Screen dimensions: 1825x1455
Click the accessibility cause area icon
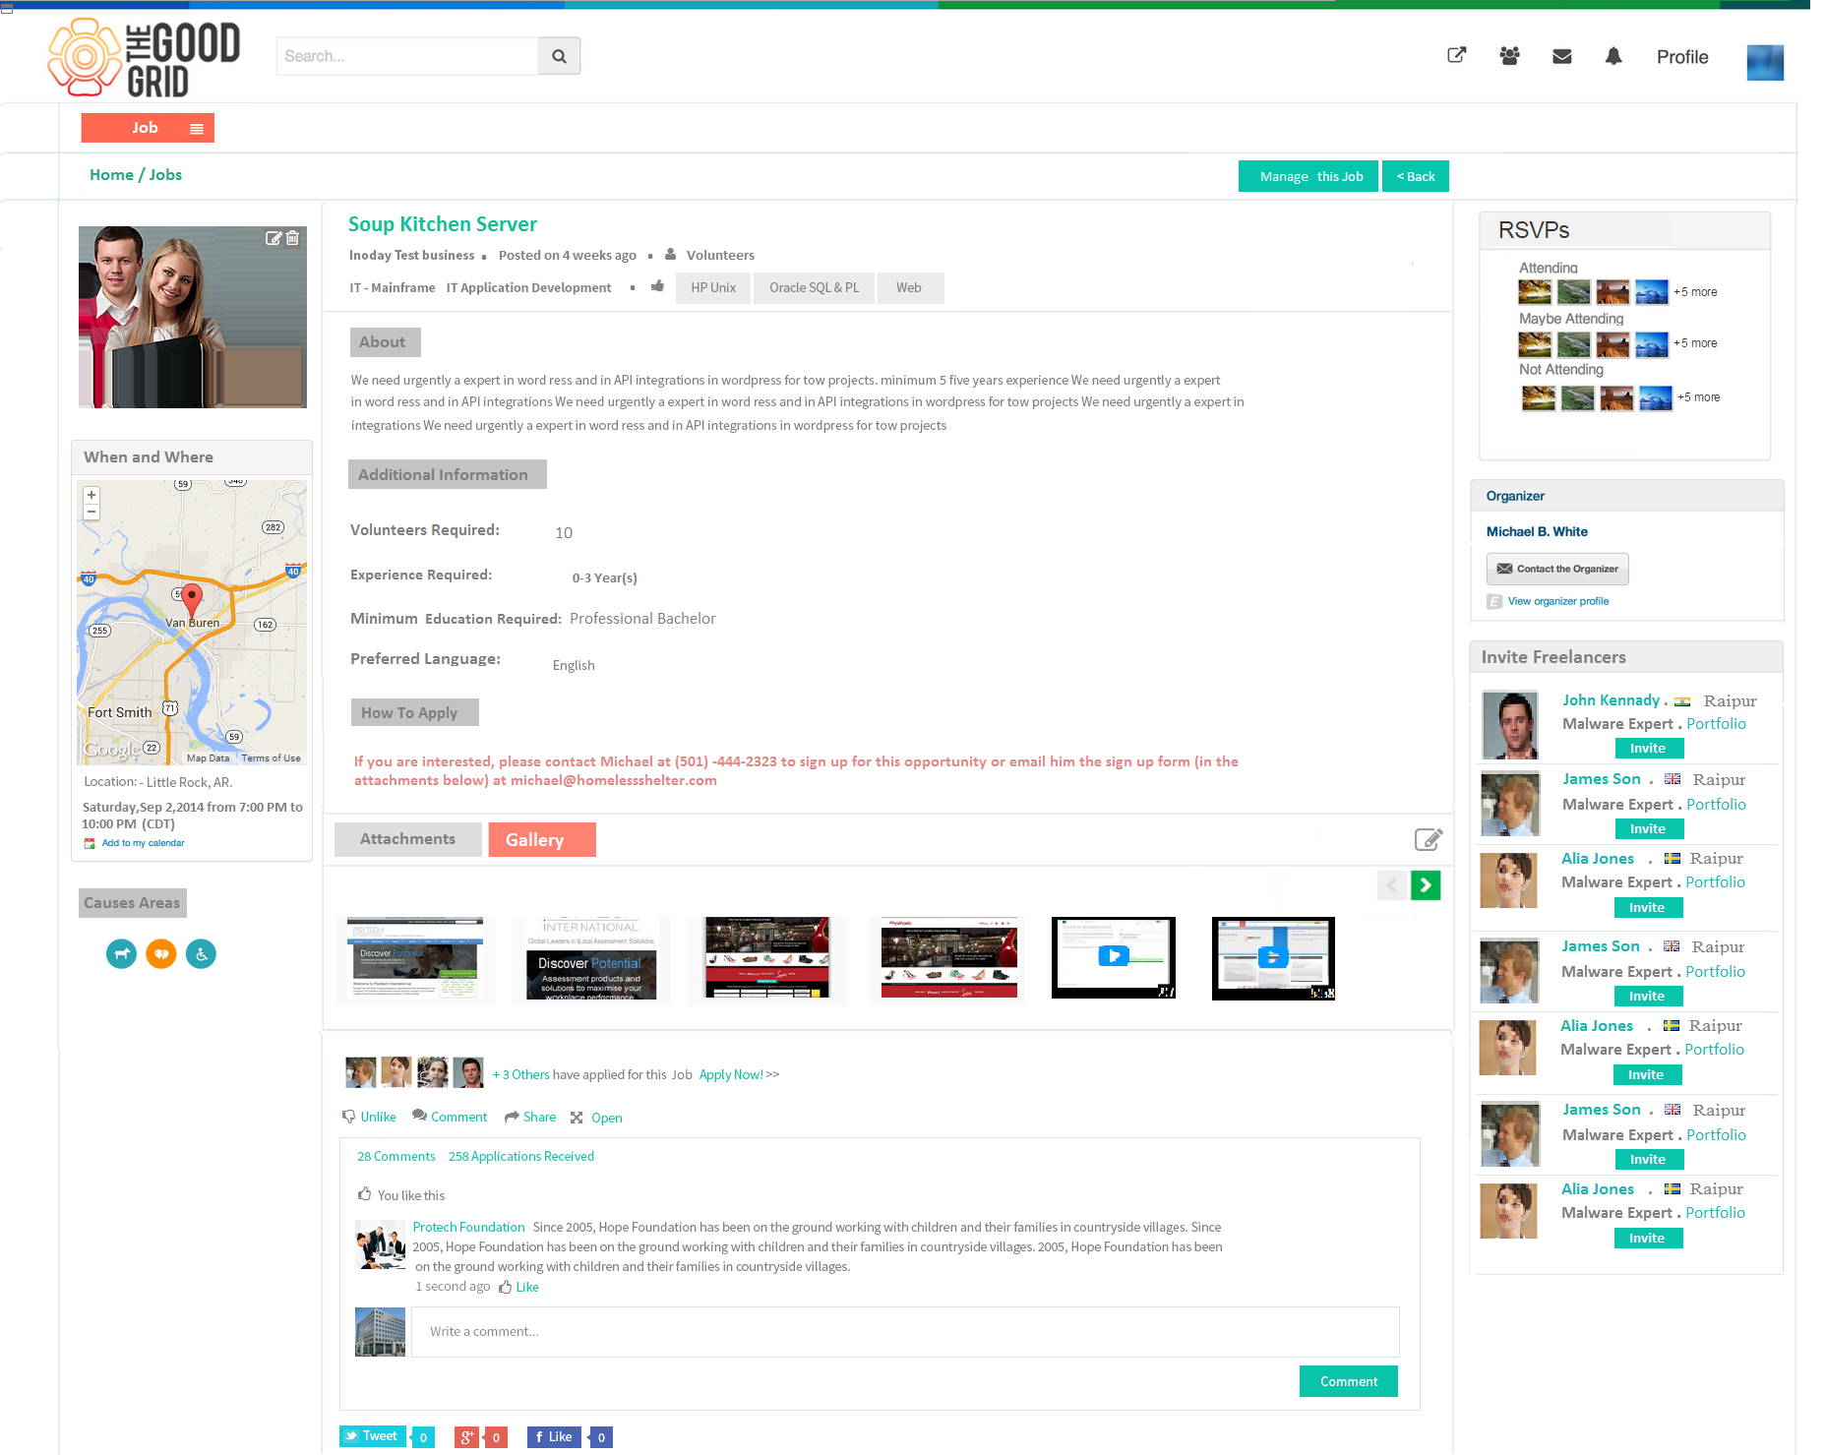coord(201,953)
